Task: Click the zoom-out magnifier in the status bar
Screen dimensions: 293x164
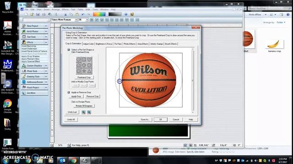Action: [x=52, y=145]
